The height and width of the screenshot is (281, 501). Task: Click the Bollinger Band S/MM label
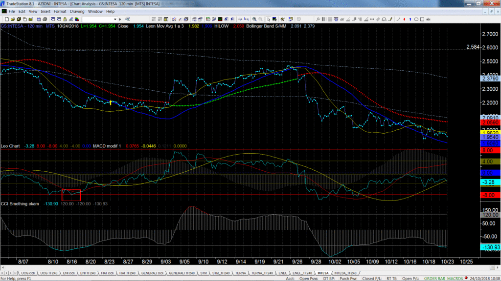pos(266,26)
